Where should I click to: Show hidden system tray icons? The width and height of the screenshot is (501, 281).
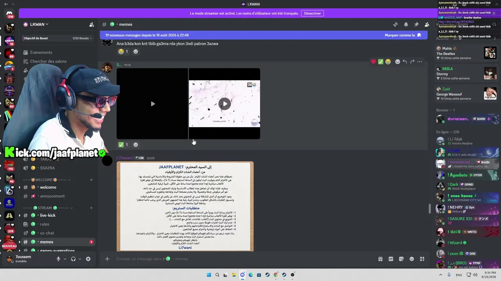(441, 275)
